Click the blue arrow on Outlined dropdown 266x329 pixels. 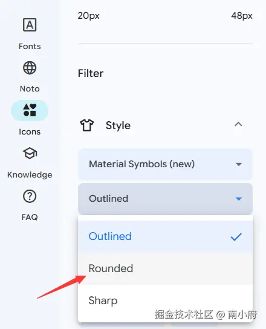(x=239, y=199)
